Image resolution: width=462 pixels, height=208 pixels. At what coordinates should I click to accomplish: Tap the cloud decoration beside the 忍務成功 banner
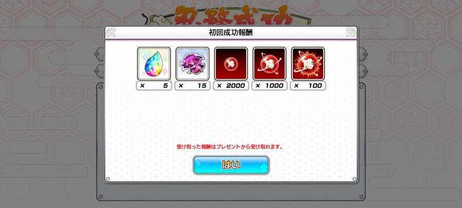(155, 20)
